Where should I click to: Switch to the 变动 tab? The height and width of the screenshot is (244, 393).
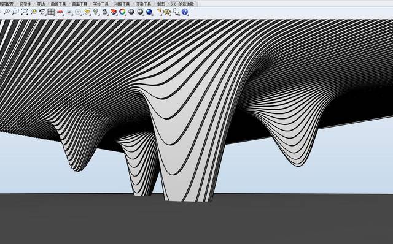click(x=41, y=4)
